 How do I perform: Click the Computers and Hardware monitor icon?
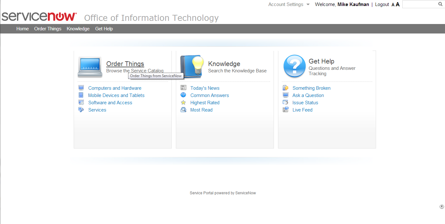(81, 88)
